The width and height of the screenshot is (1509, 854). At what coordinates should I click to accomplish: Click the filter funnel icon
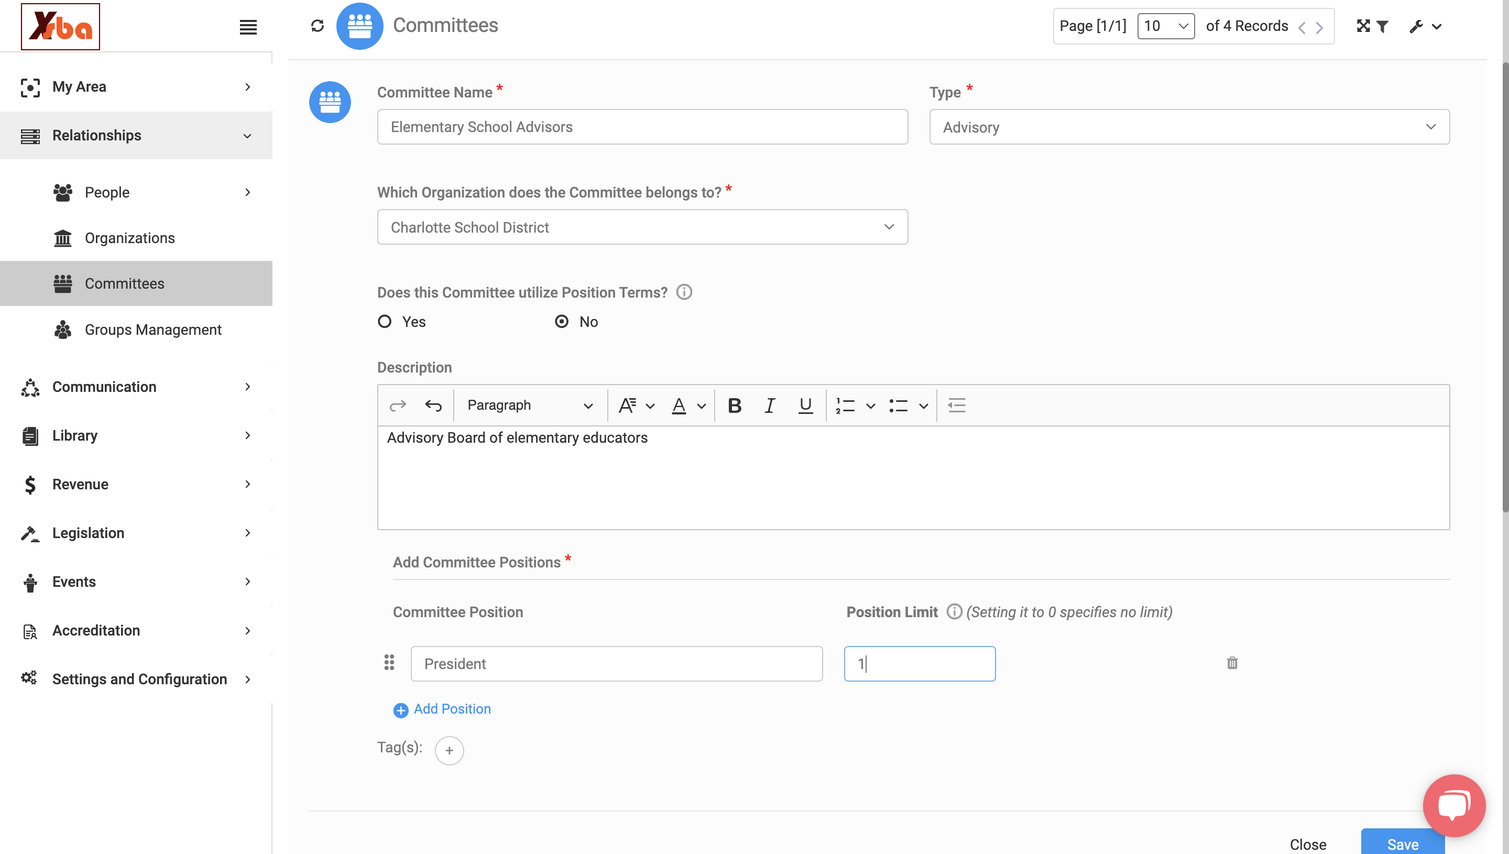coord(1382,26)
